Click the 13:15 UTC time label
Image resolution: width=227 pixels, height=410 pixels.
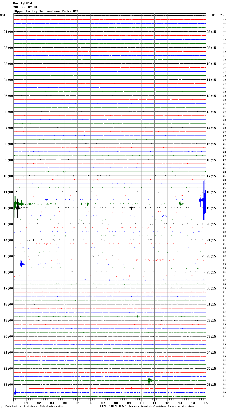click(211, 112)
